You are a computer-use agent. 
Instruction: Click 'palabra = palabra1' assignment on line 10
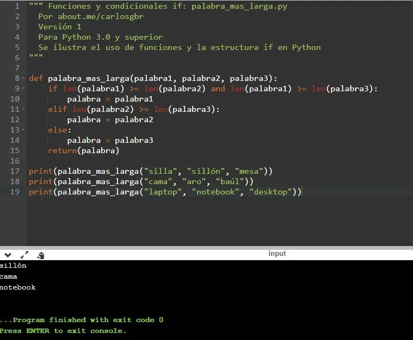point(110,99)
